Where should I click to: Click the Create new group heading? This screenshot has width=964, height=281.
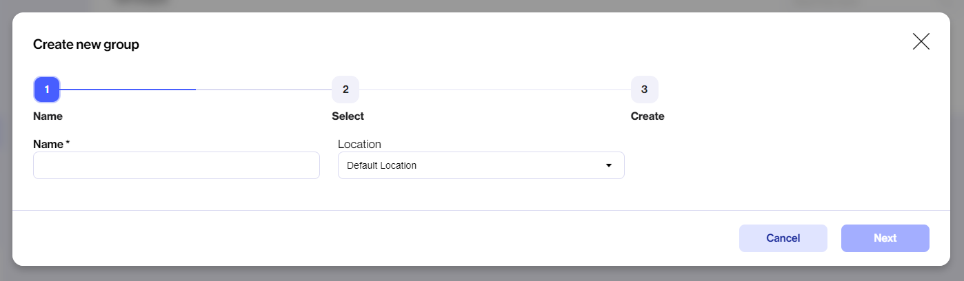86,45
